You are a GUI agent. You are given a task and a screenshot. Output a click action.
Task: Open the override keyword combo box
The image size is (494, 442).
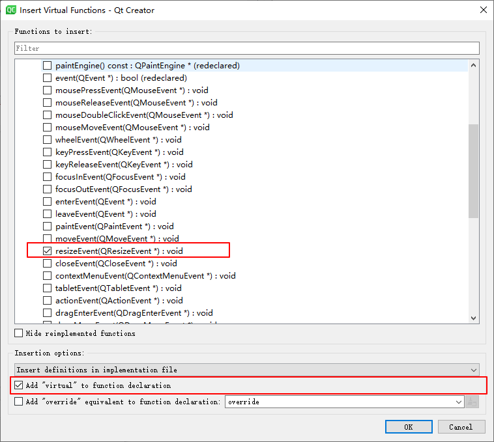coord(344,402)
